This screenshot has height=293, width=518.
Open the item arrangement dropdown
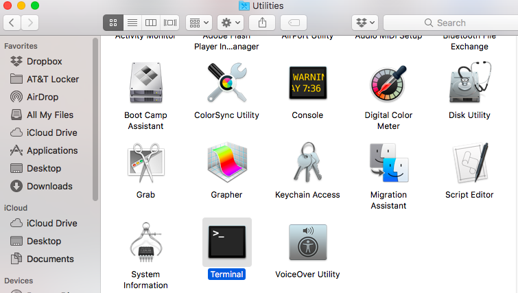[x=198, y=23]
